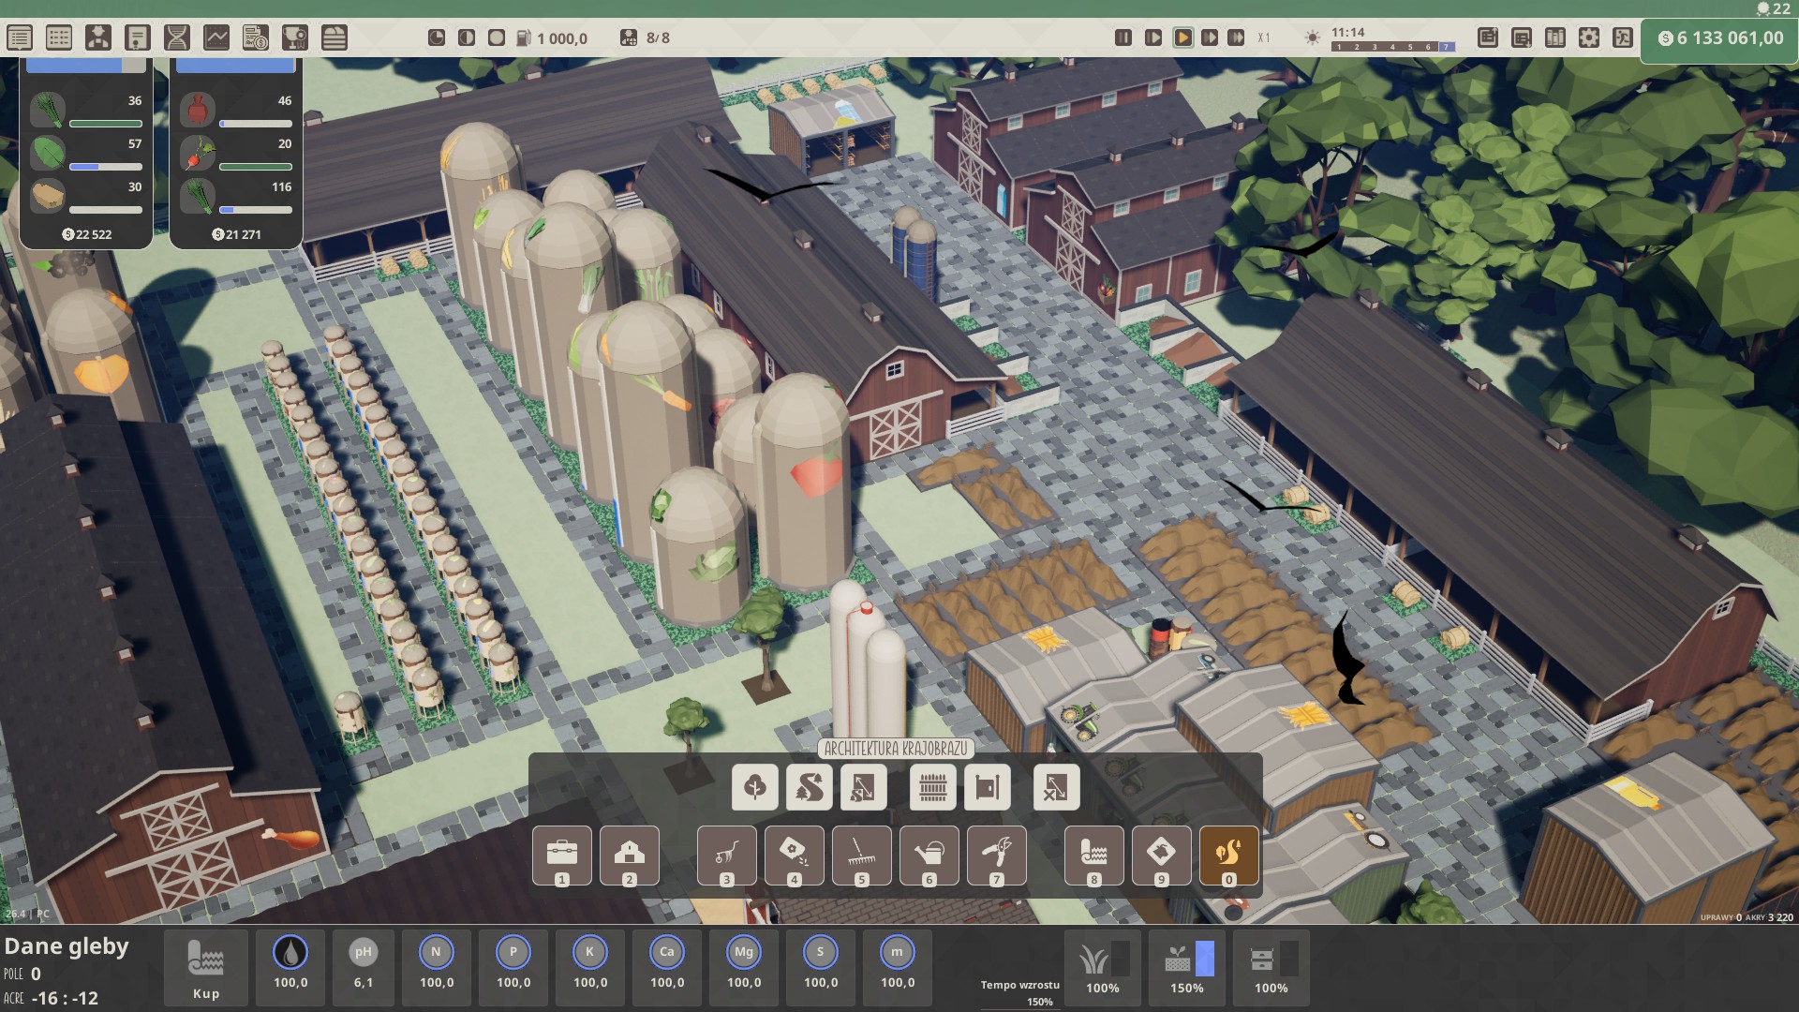Toggle the nitrogen N soil overlay
The width and height of the screenshot is (1799, 1012).
tap(436, 953)
